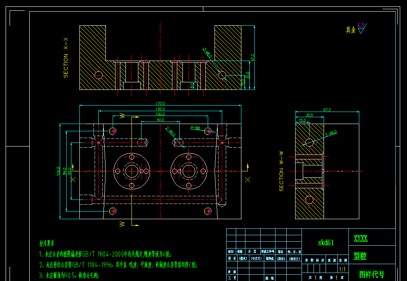Select the 15.0 dimension in SECTION X-X
The width and height of the screenshot is (407, 281).
tap(243, 82)
